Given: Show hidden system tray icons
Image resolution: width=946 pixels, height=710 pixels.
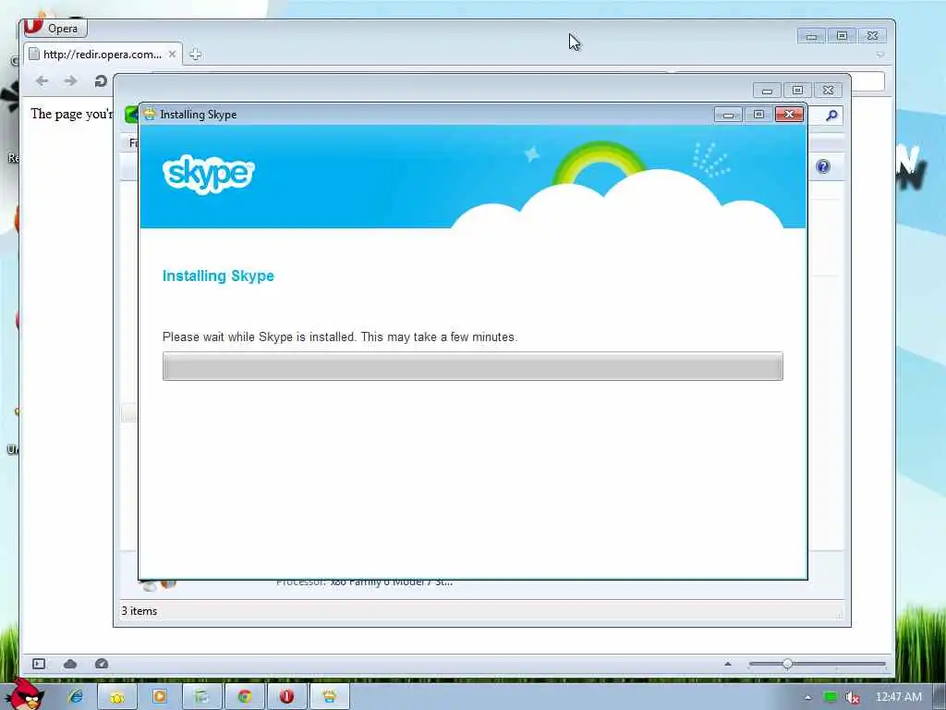Looking at the screenshot, I should click(807, 697).
